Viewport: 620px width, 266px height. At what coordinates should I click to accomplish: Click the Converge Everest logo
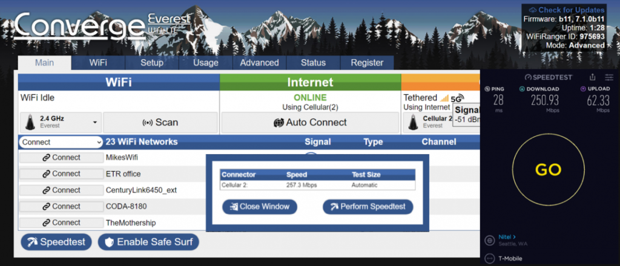tap(103, 25)
